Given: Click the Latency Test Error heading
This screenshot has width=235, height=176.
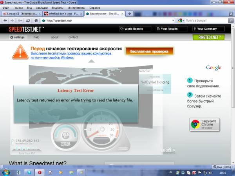Looking at the screenshot, I should click(x=76, y=91).
